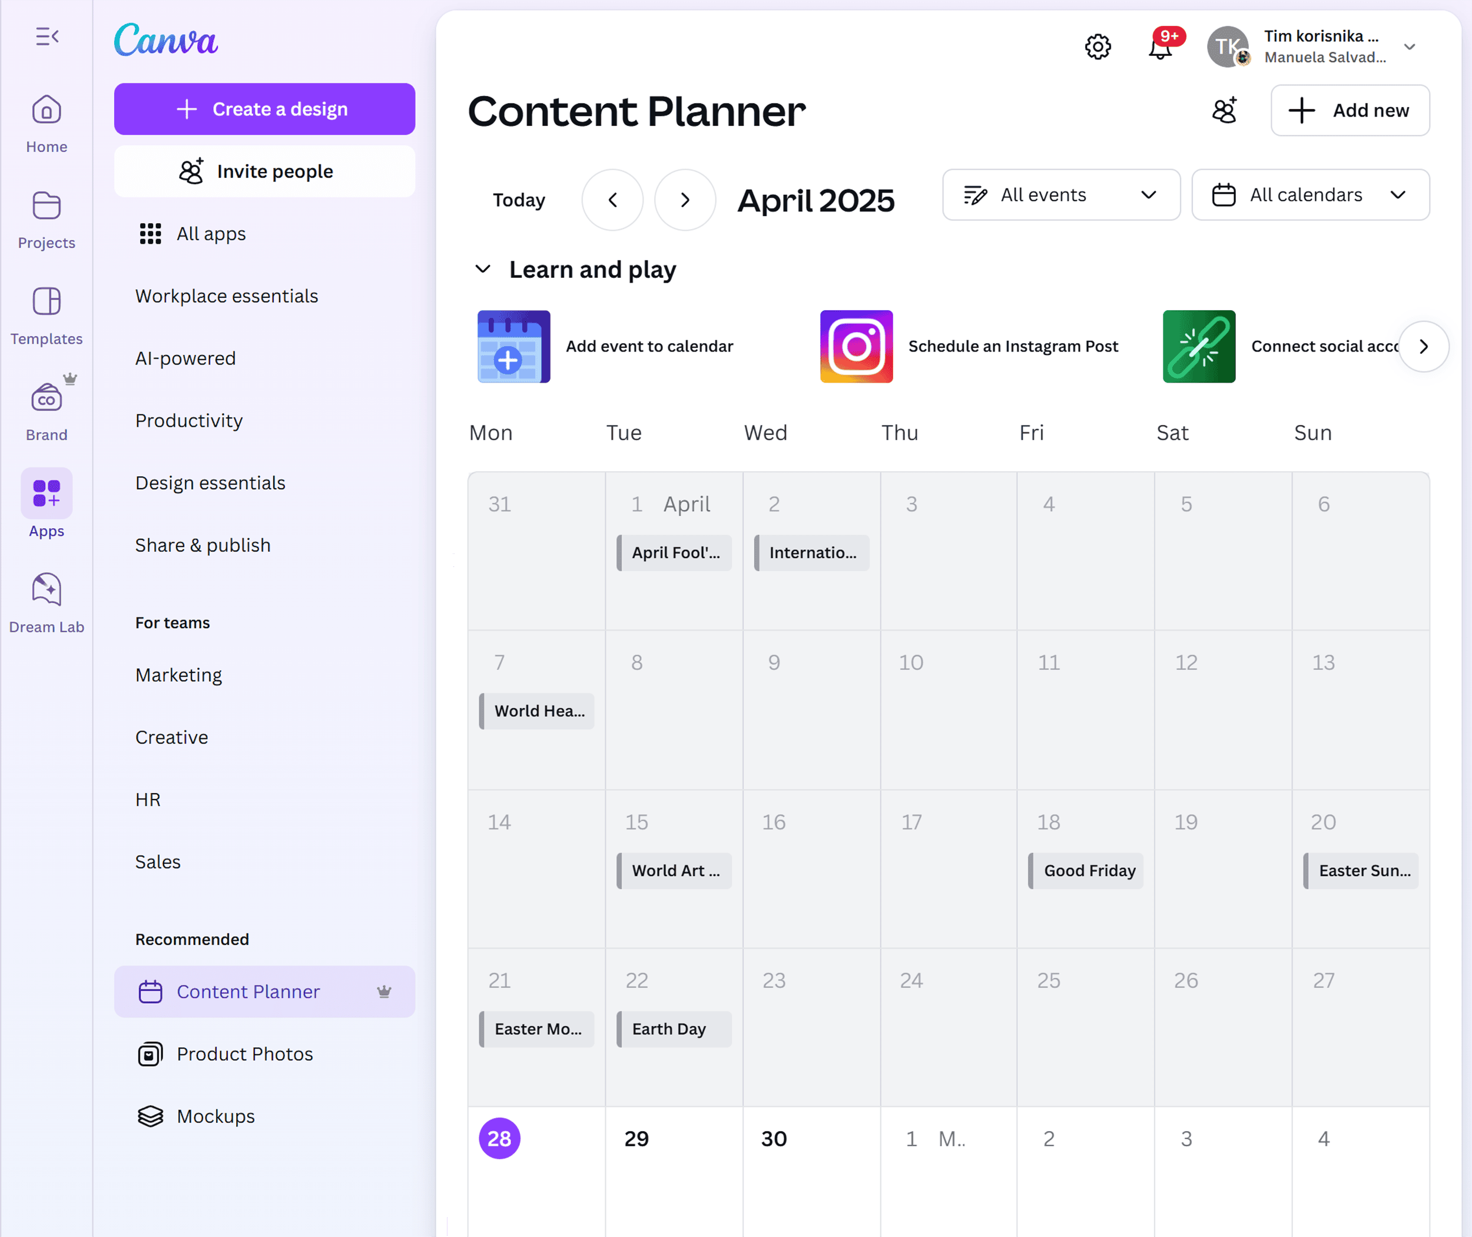This screenshot has width=1472, height=1237.
Task: Click the Add event to calendar tile
Action: click(607, 346)
